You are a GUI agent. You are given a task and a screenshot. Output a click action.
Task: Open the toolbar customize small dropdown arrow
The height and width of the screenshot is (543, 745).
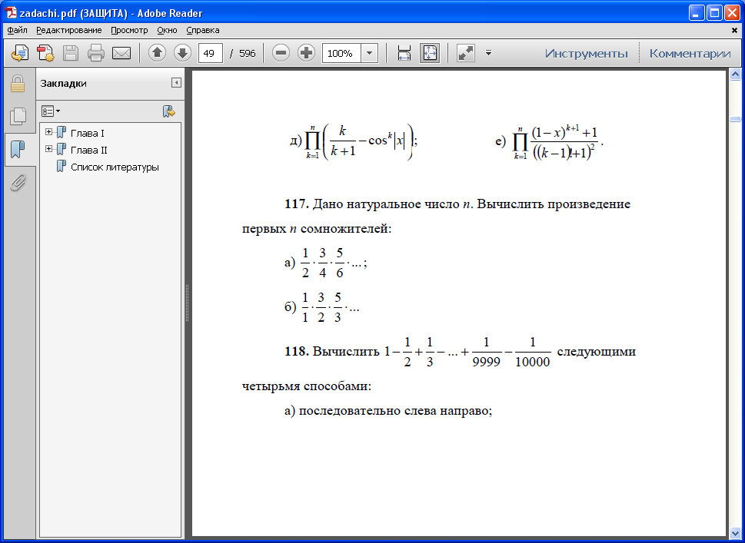coord(488,53)
